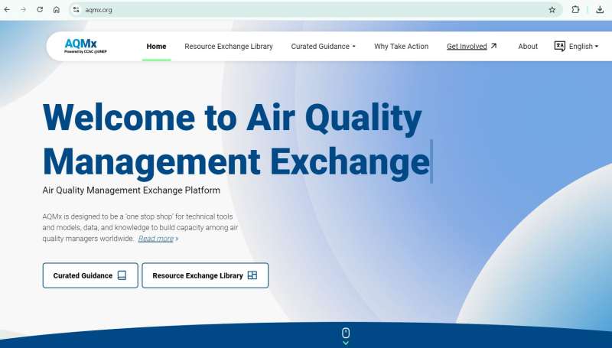This screenshot has width=612, height=348.
Task: Follow the Read more link
Action: pos(157,239)
